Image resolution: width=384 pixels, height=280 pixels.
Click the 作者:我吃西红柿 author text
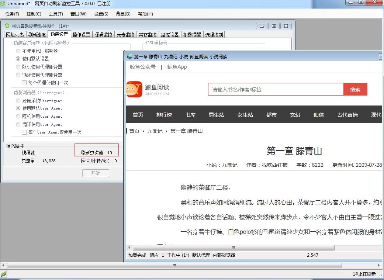coord(267,165)
